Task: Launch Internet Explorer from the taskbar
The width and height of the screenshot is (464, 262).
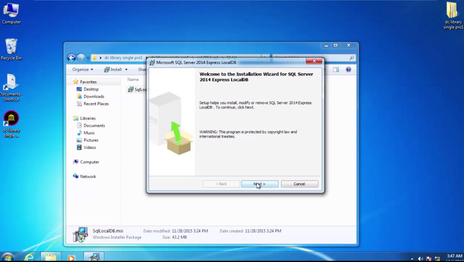Action: click(29, 257)
